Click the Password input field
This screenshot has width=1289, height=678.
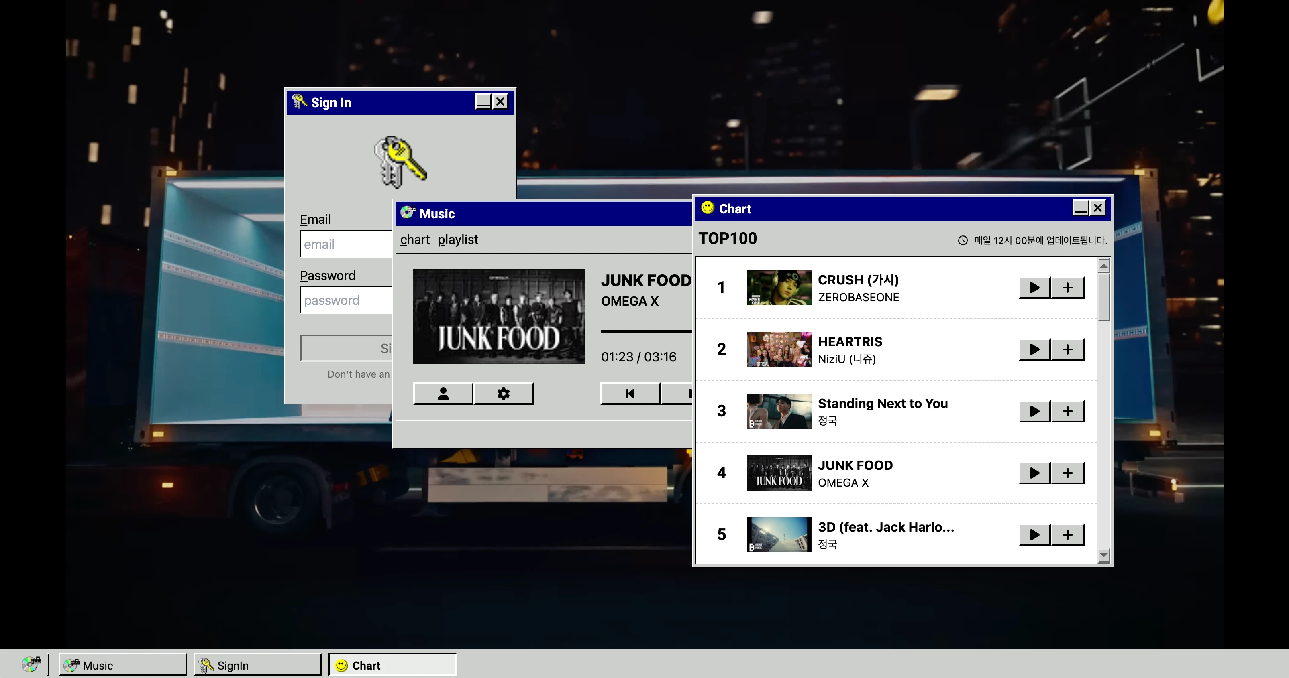point(346,300)
